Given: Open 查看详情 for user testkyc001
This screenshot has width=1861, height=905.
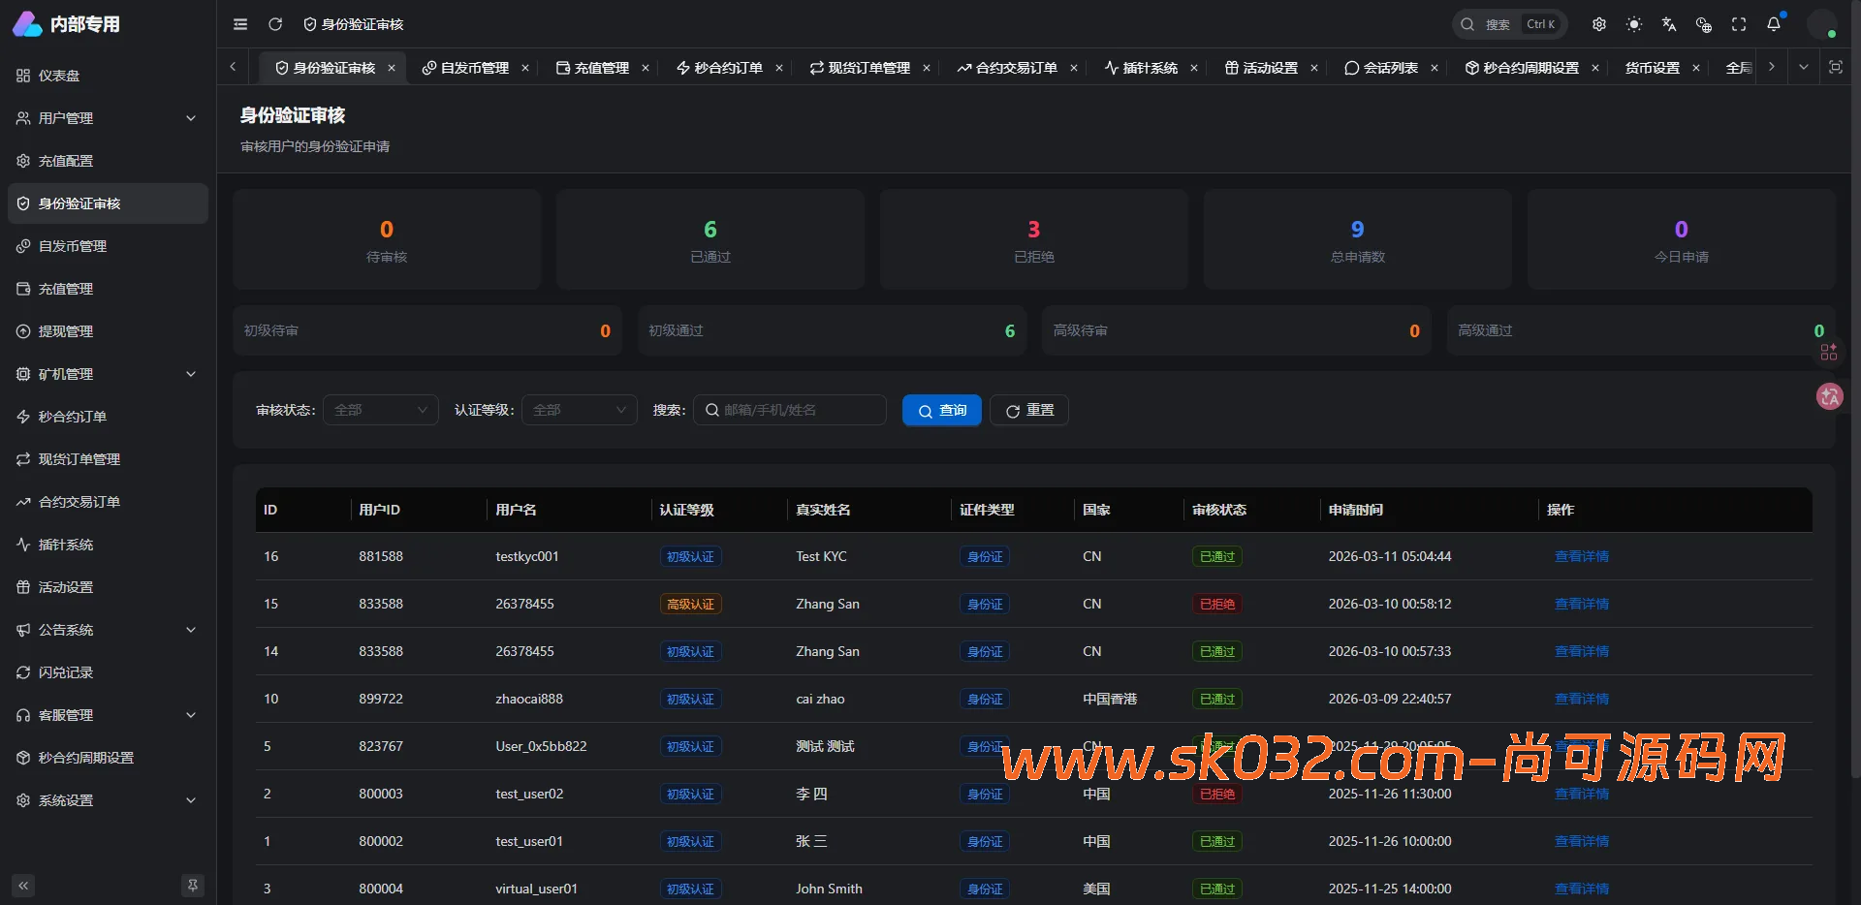Looking at the screenshot, I should click(1581, 556).
